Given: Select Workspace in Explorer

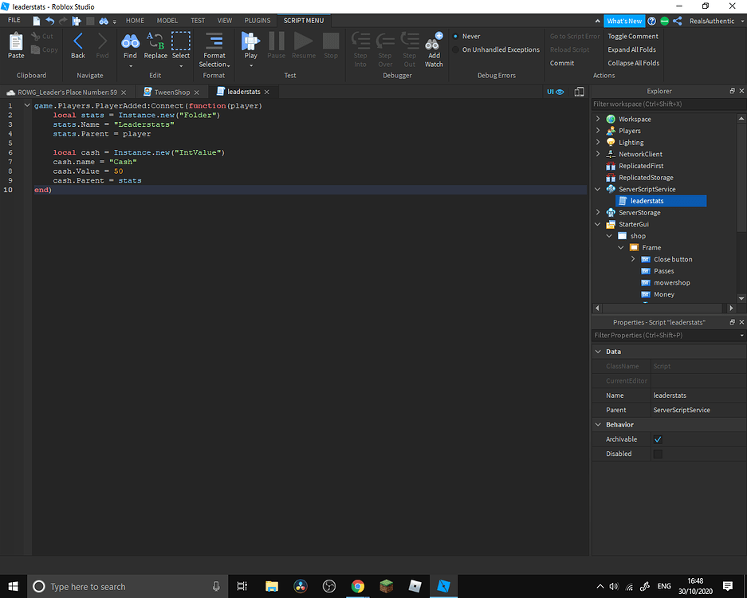Looking at the screenshot, I should tap(635, 119).
